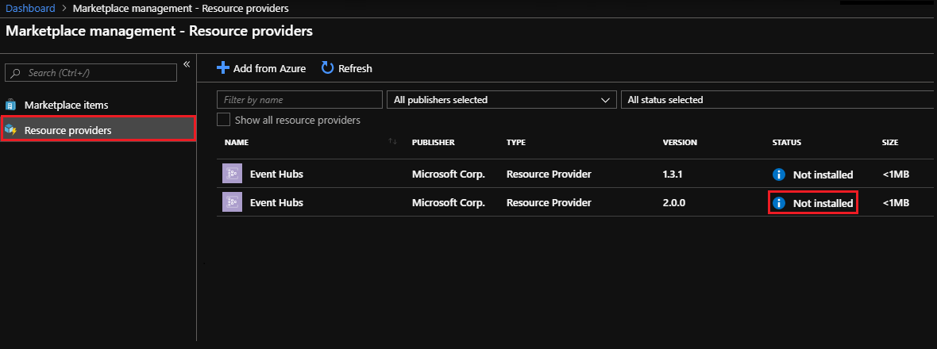The image size is (937, 349).
Task: Click the Event Hubs 2.0.0 row icon
Action: (232, 202)
